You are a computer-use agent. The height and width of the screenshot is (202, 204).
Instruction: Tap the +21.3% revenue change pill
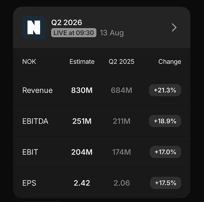click(x=165, y=90)
